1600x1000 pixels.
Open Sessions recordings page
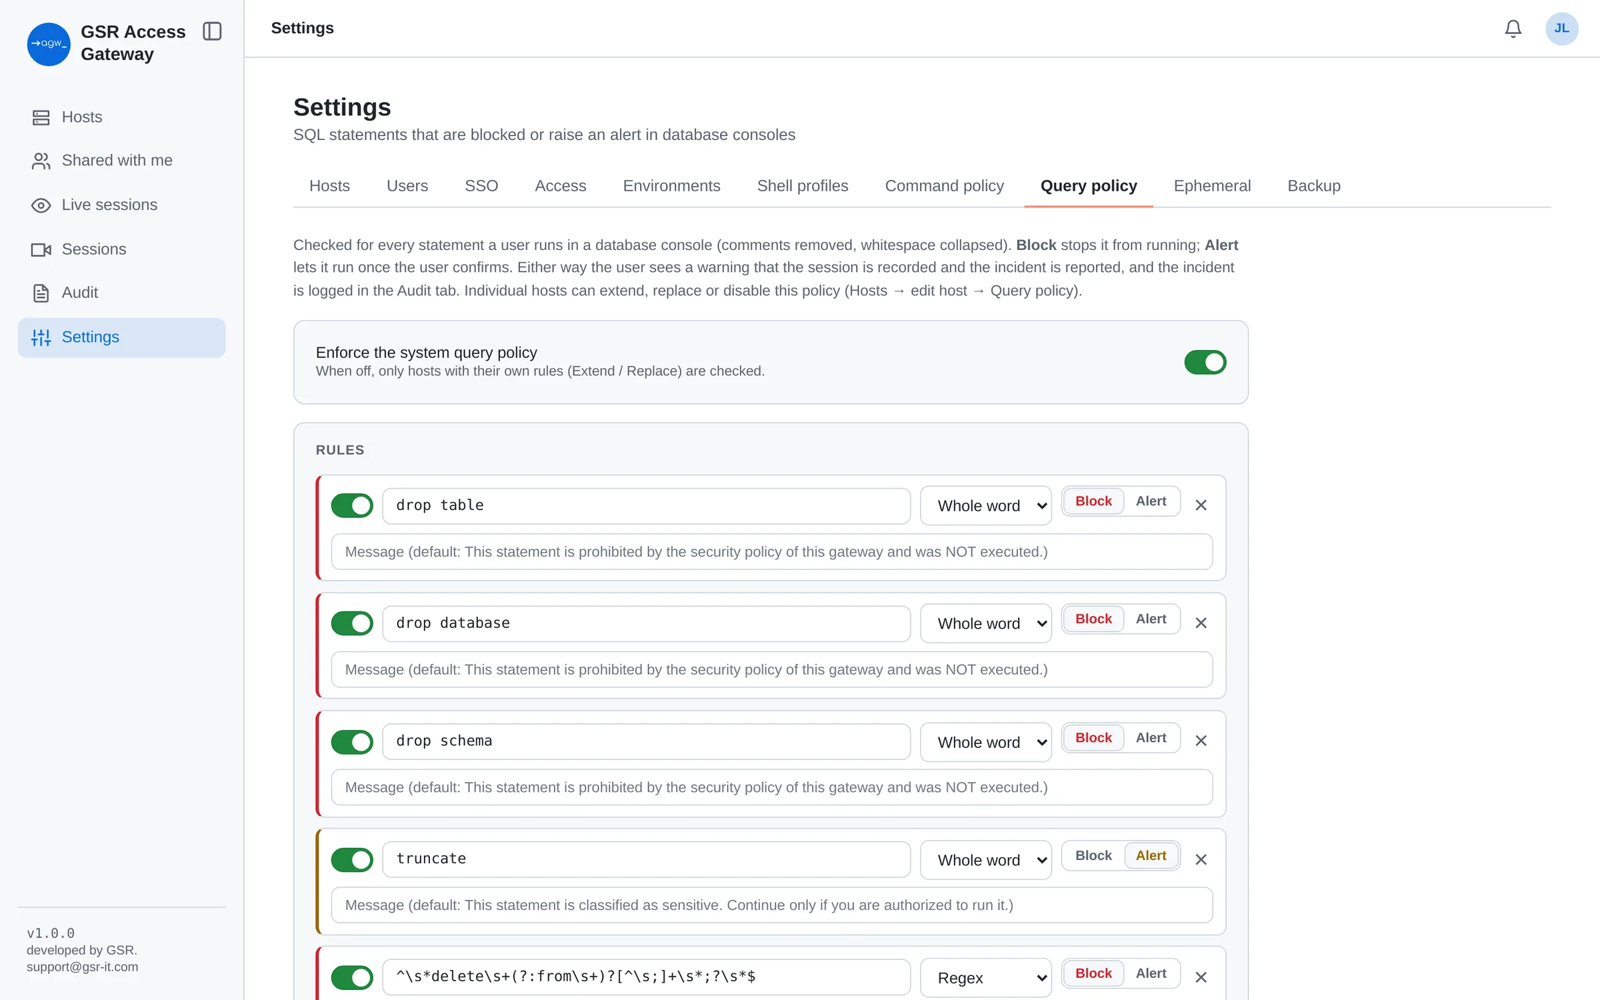[121, 249]
